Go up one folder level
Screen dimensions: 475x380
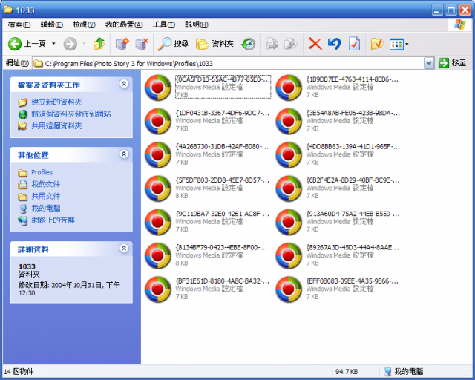pyautogui.click(x=99, y=44)
